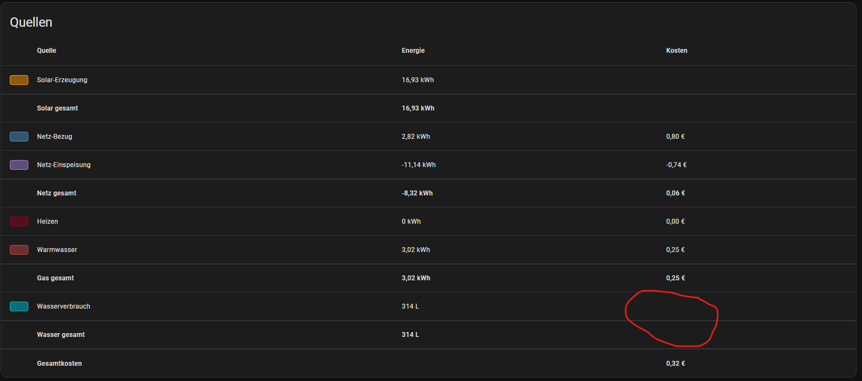
Task: Open the Netz-Bezug source entry
Action: (x=54, y=137)
